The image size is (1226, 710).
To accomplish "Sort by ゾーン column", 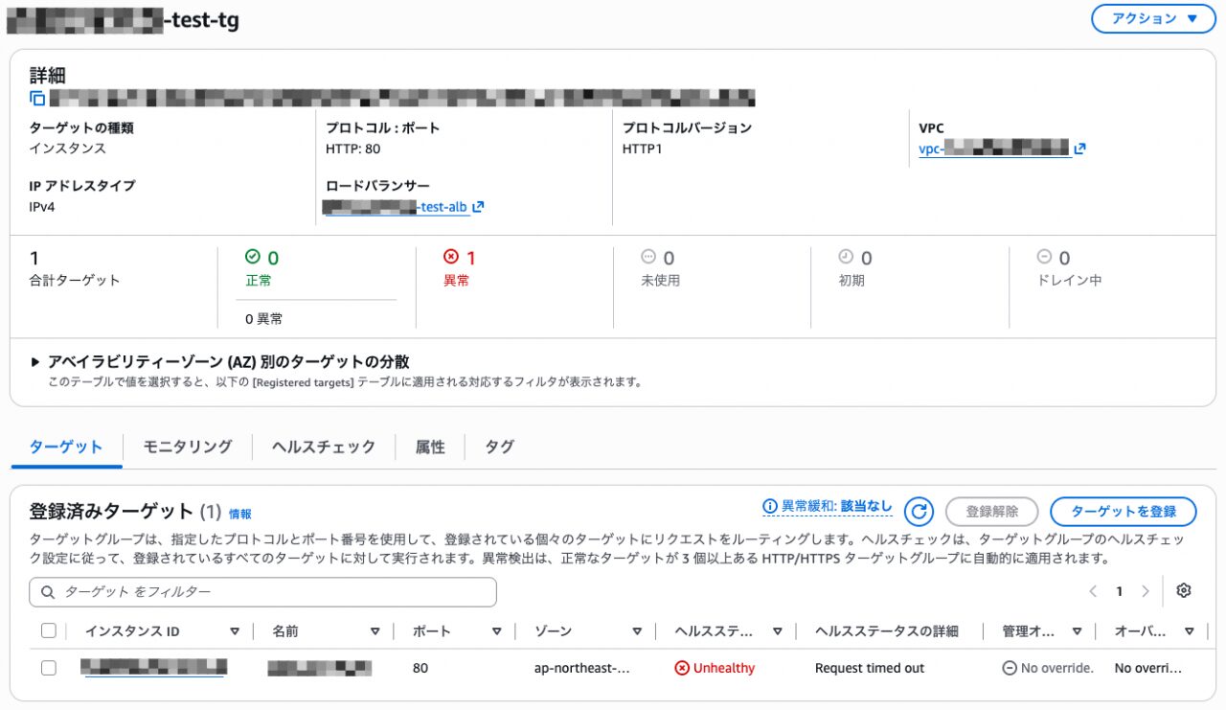I will pos(637,631).
